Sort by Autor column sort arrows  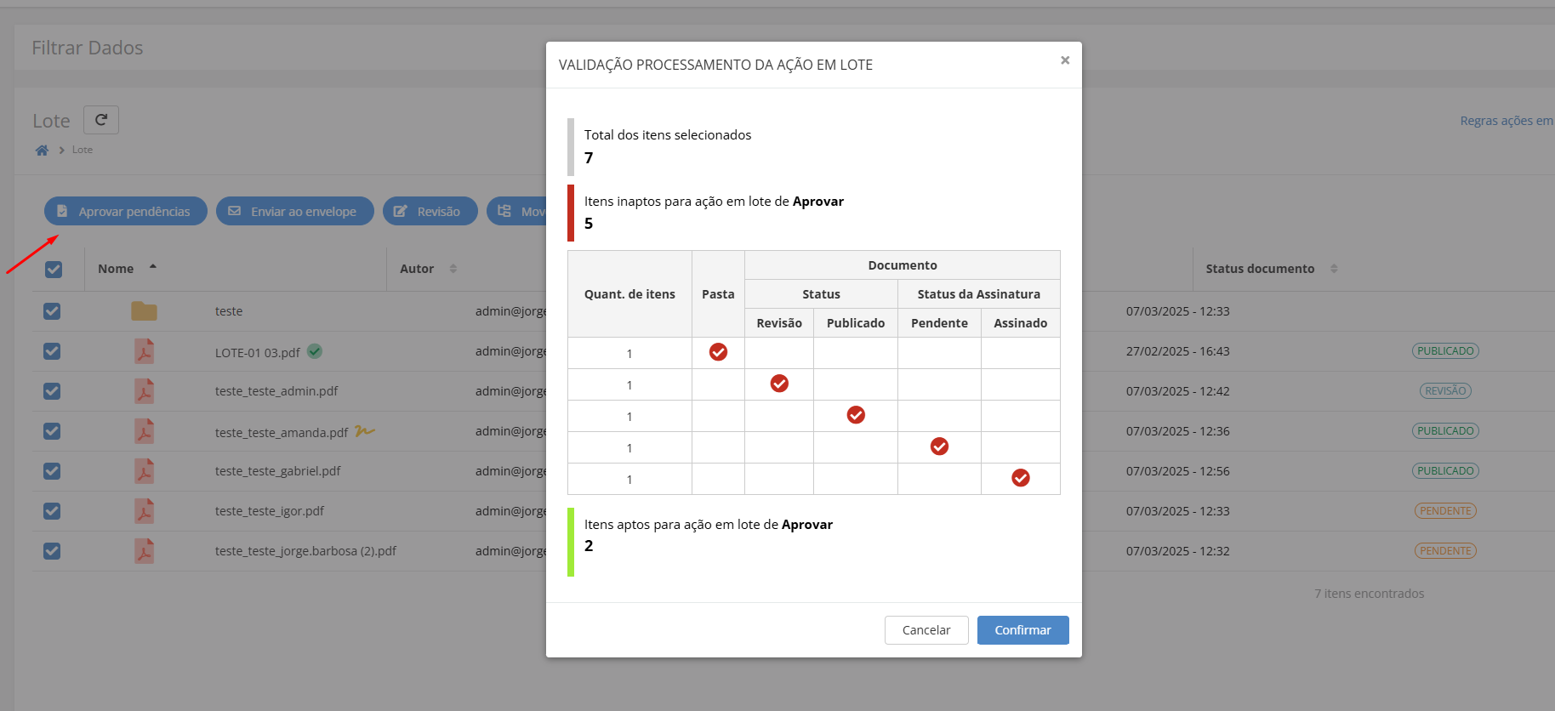[453, 269]
